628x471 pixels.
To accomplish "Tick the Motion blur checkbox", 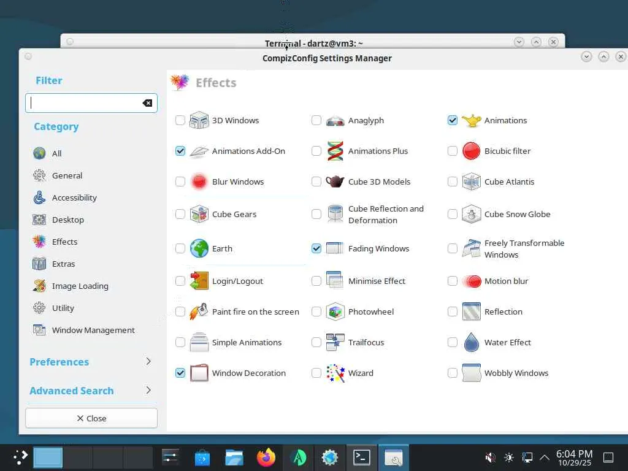I will [x=453, y=281].
